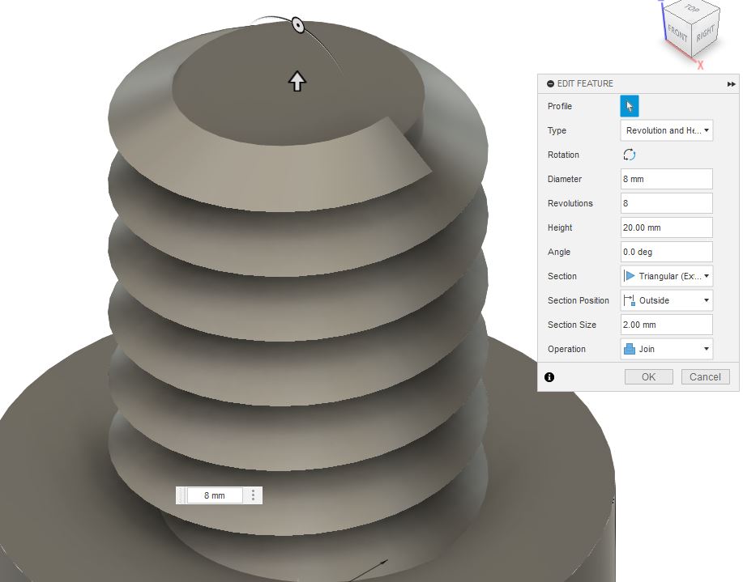Click the double-arrow icon in the dialog header

click(x=731, y=84)
